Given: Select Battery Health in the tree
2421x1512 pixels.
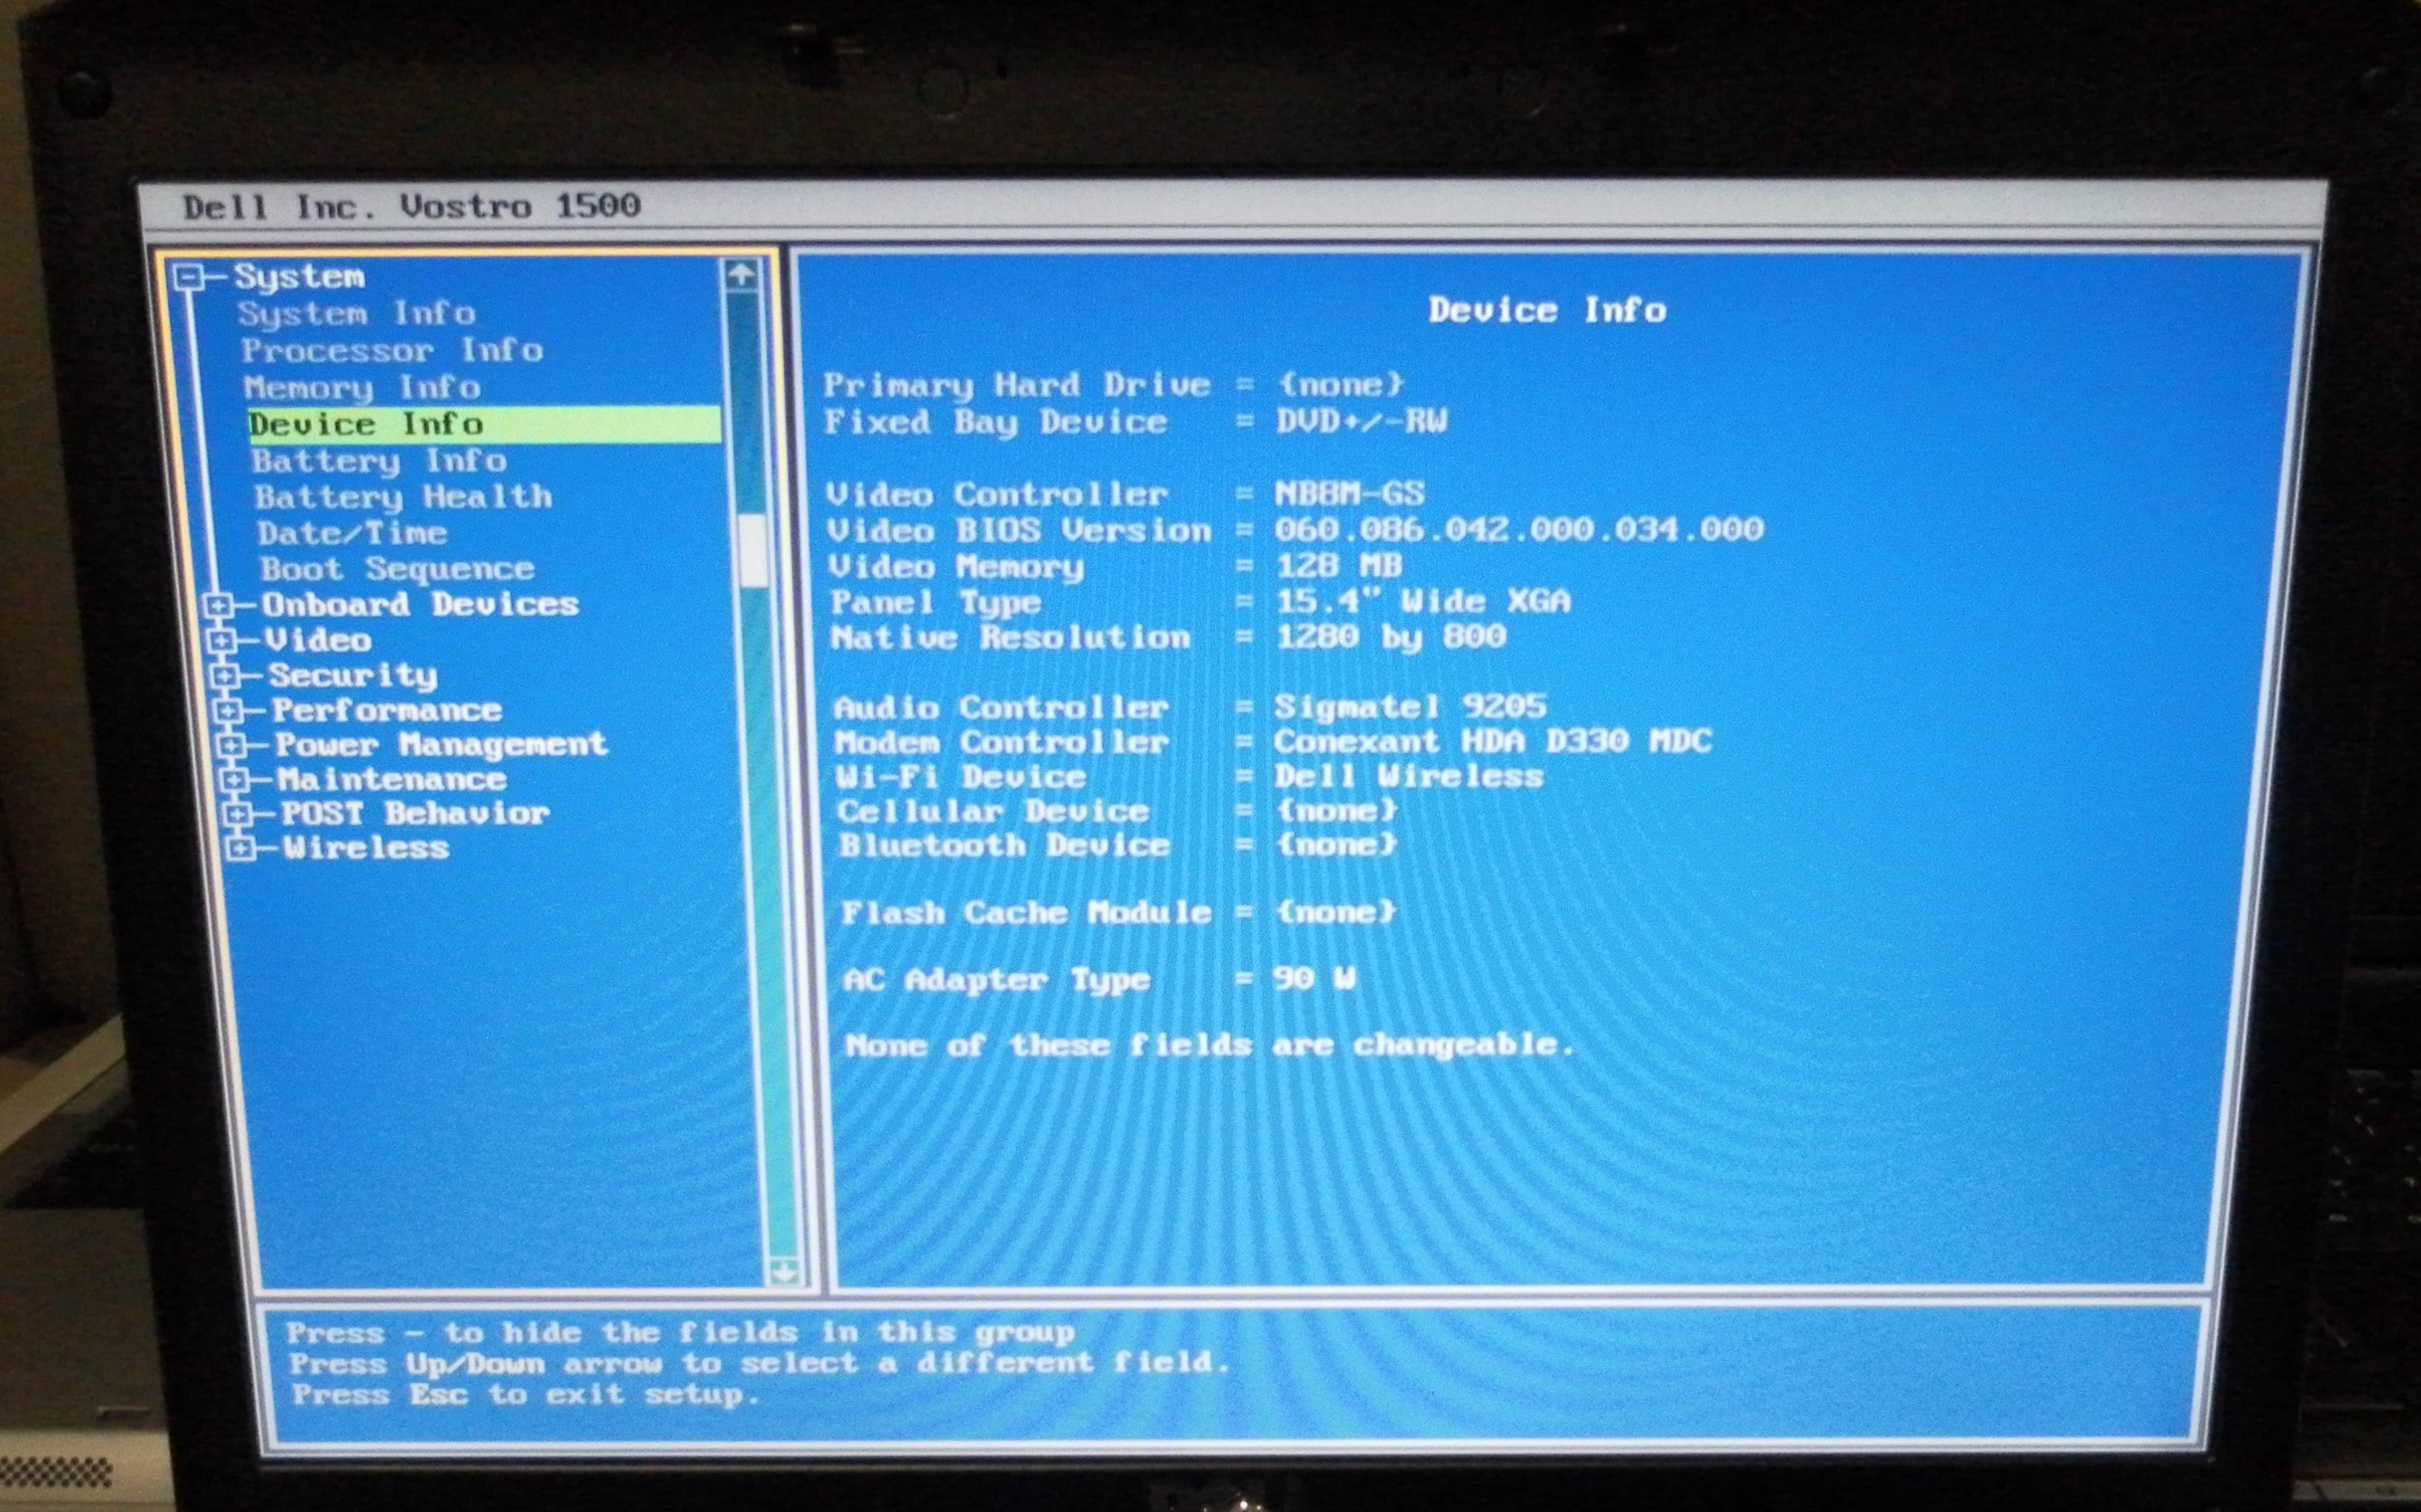Looking at the screenshot, I should [x=402, y=497].
